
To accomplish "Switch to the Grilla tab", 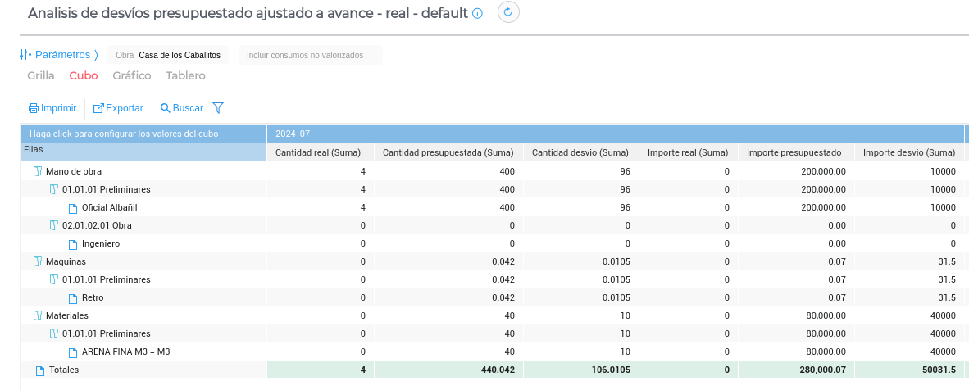I will [41, 75].
